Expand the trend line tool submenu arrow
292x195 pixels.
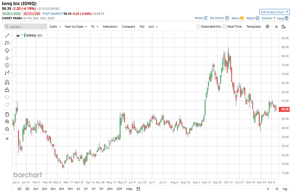tap(11, 35)
